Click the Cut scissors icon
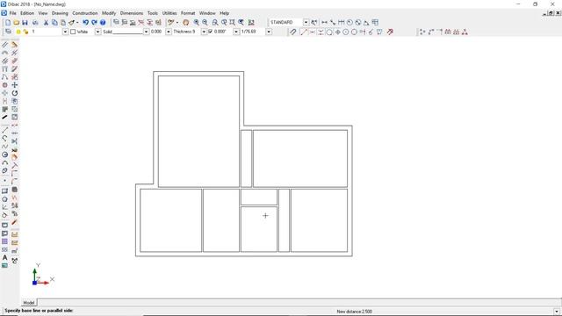Viewport: 562px width, 316px height. pos(46,22)
